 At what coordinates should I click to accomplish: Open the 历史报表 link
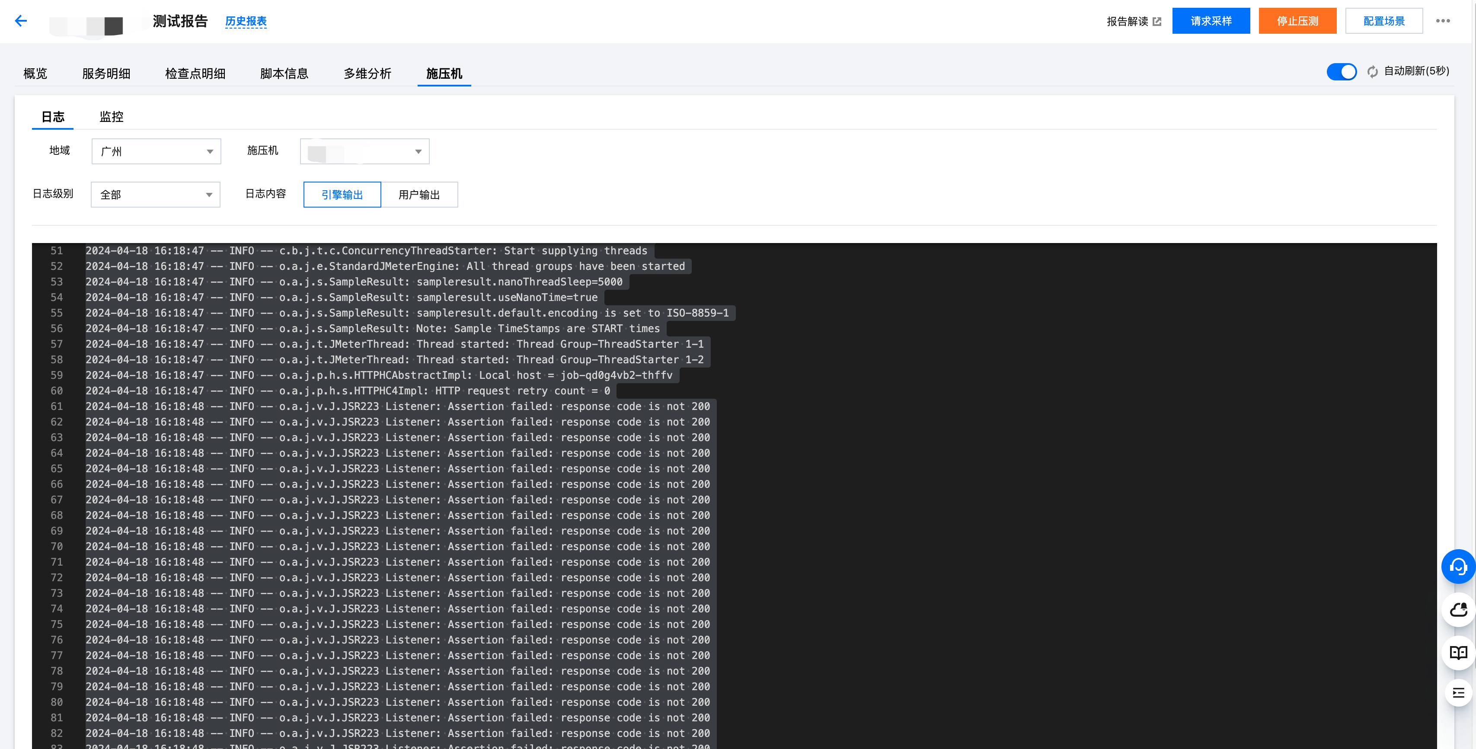pyautogui.click(x=246, y=22)
